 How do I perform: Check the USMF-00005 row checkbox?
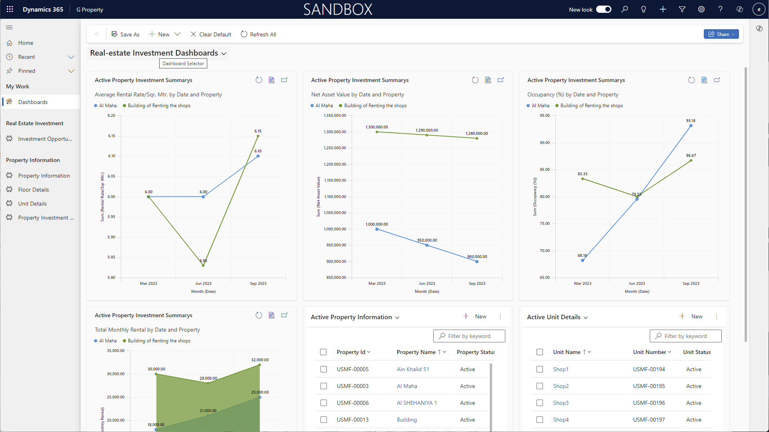324,369
